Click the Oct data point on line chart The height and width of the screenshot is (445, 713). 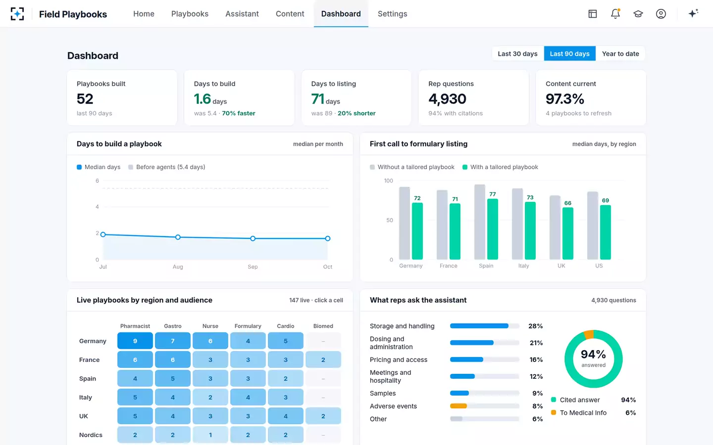click(x=328, y=238)
